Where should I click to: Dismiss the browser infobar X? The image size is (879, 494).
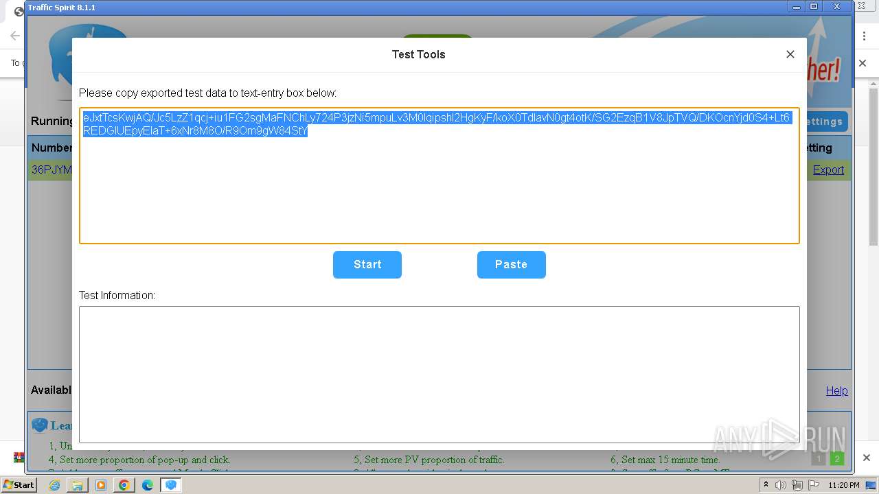(x=863, y=62)
